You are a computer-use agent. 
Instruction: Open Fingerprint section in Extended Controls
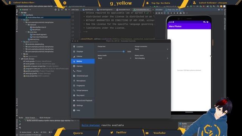coord(83,86)
